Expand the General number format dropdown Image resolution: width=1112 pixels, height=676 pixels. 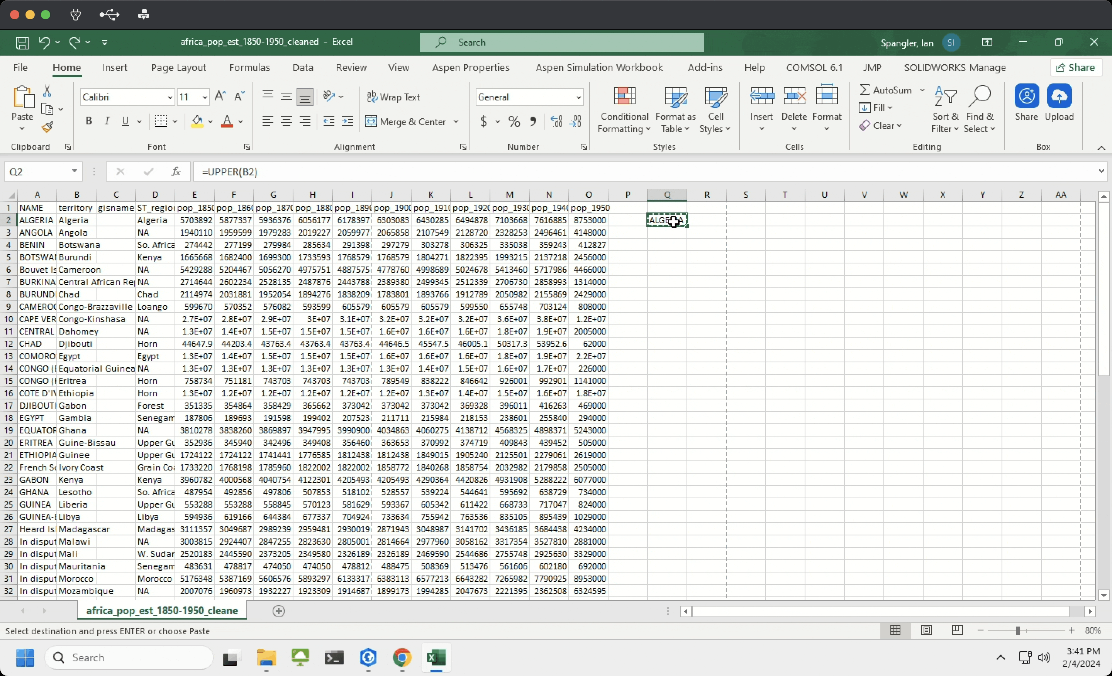[x=578, y=97]
